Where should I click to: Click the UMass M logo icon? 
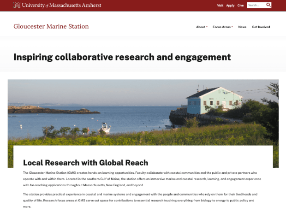point(17,5)
